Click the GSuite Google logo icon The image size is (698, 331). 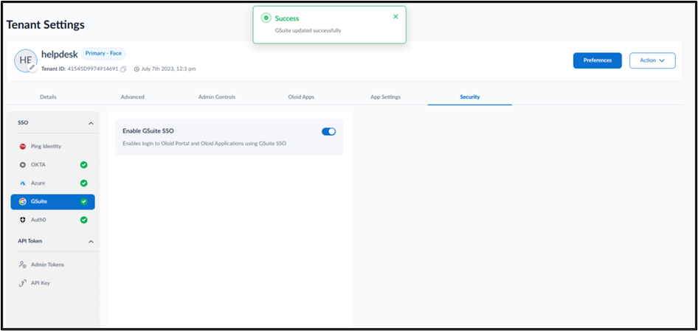pos(23,201)
